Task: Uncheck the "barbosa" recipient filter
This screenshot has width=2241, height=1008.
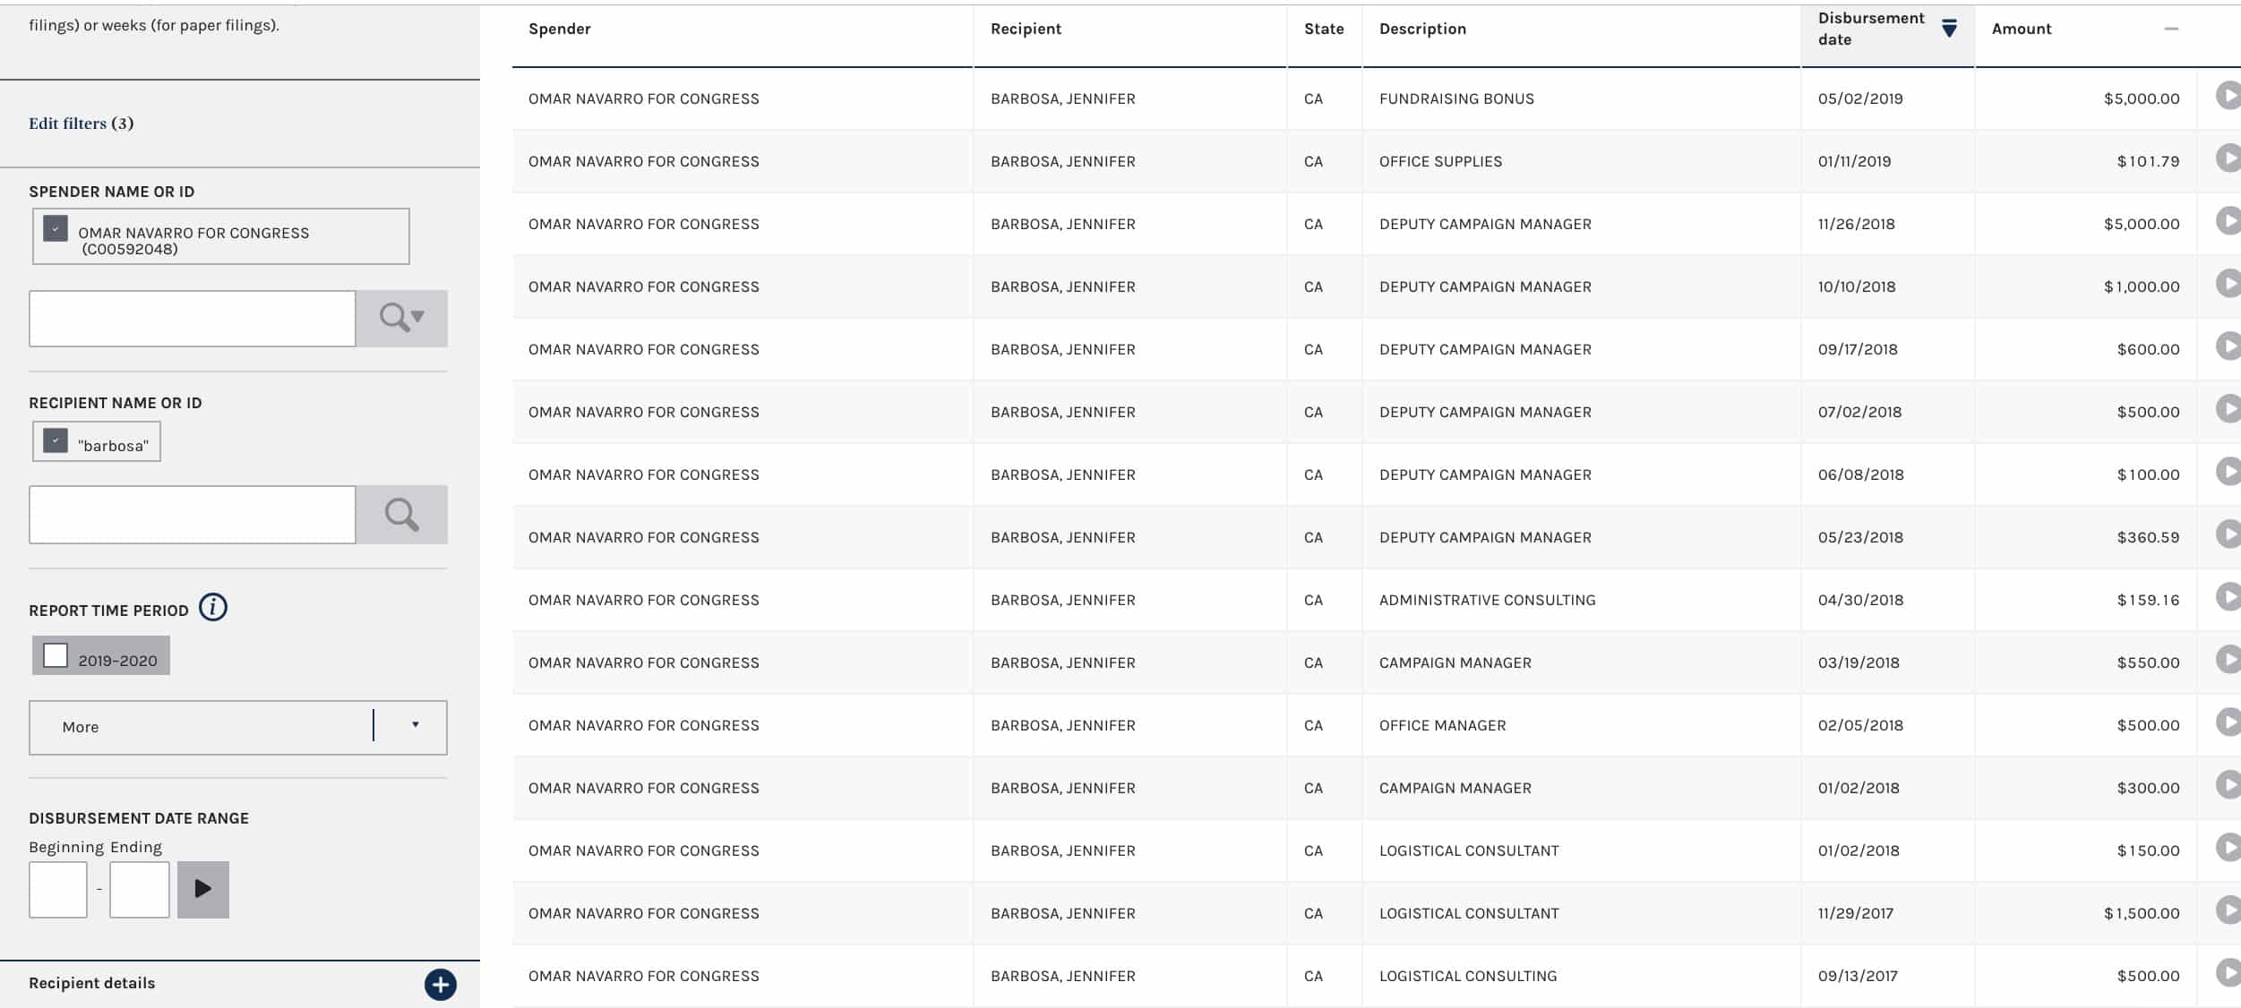Action: 56,440
